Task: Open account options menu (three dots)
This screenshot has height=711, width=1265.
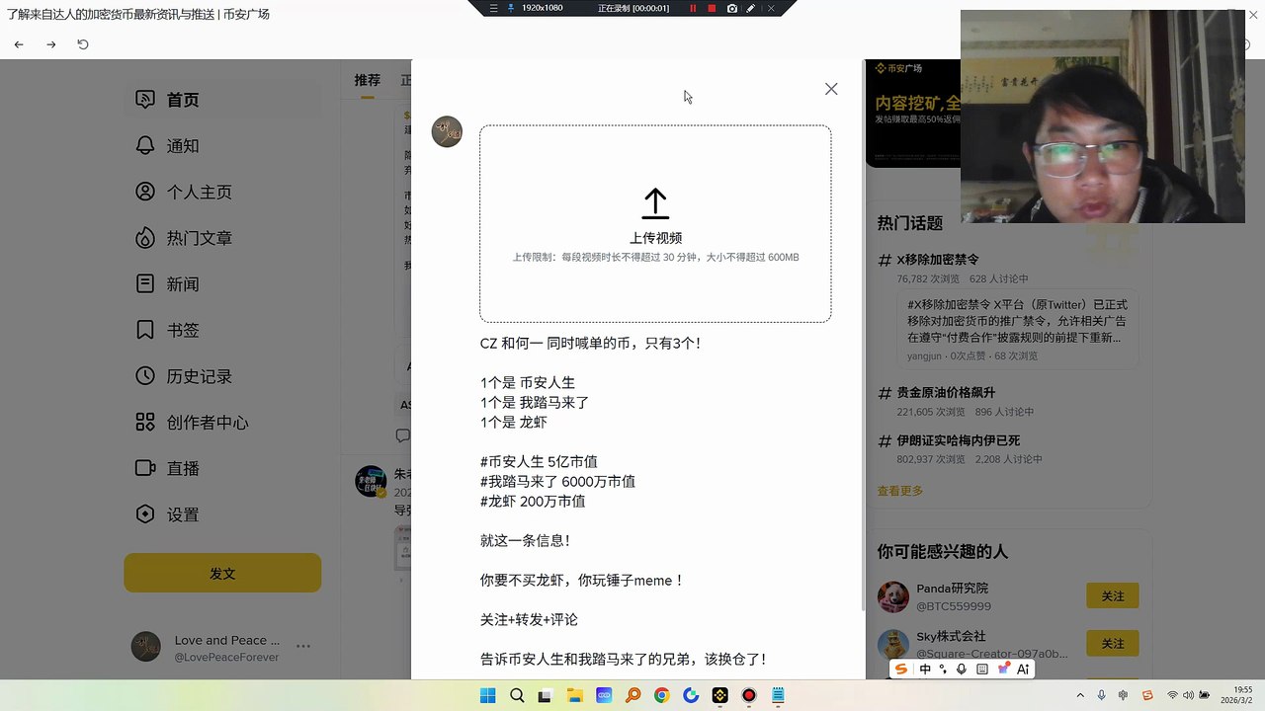Action: [x=303, y=647]
